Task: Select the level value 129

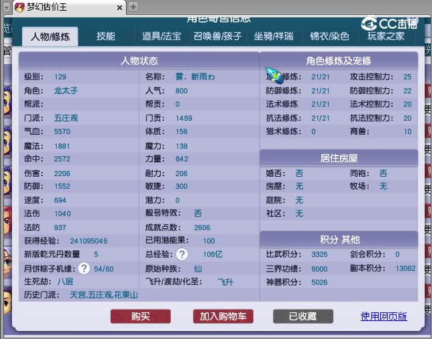Action: coord(60,77)
